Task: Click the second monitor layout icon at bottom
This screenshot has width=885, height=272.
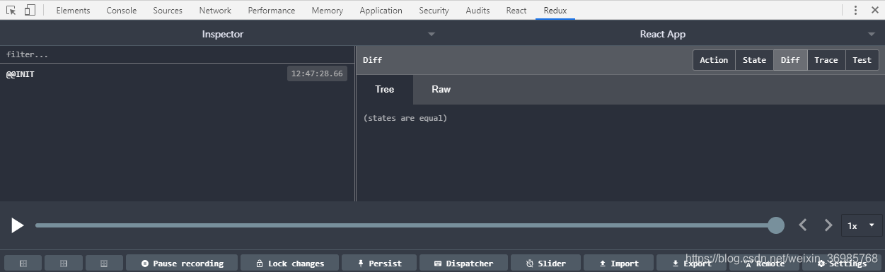Action: pyautogui.click(x=64, y=264)
